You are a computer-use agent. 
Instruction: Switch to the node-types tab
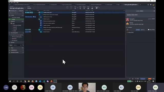pos(109,5)
